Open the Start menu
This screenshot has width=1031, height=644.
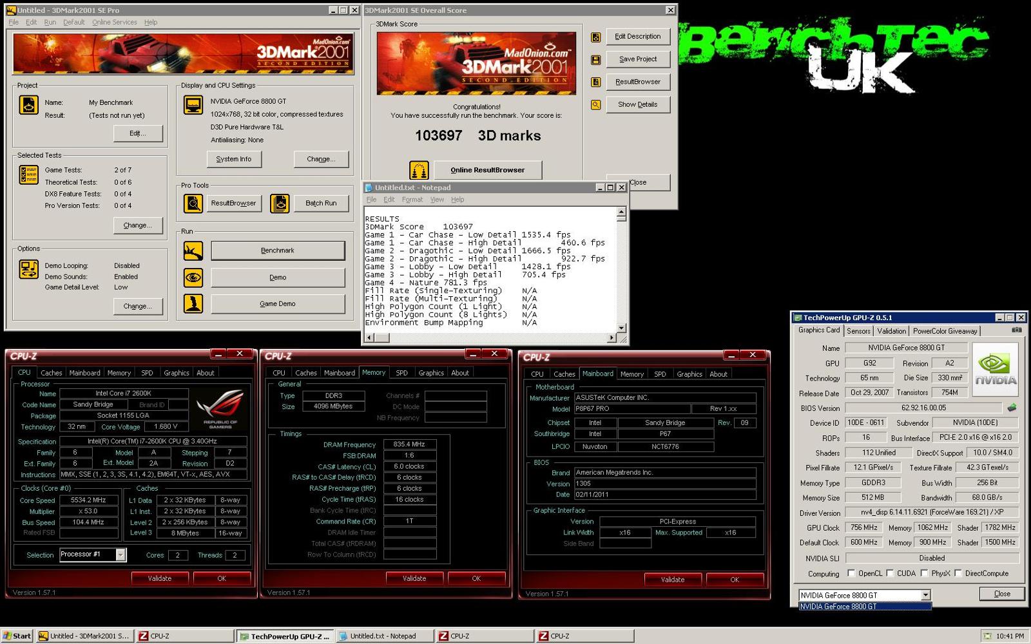tap(17, 636)
